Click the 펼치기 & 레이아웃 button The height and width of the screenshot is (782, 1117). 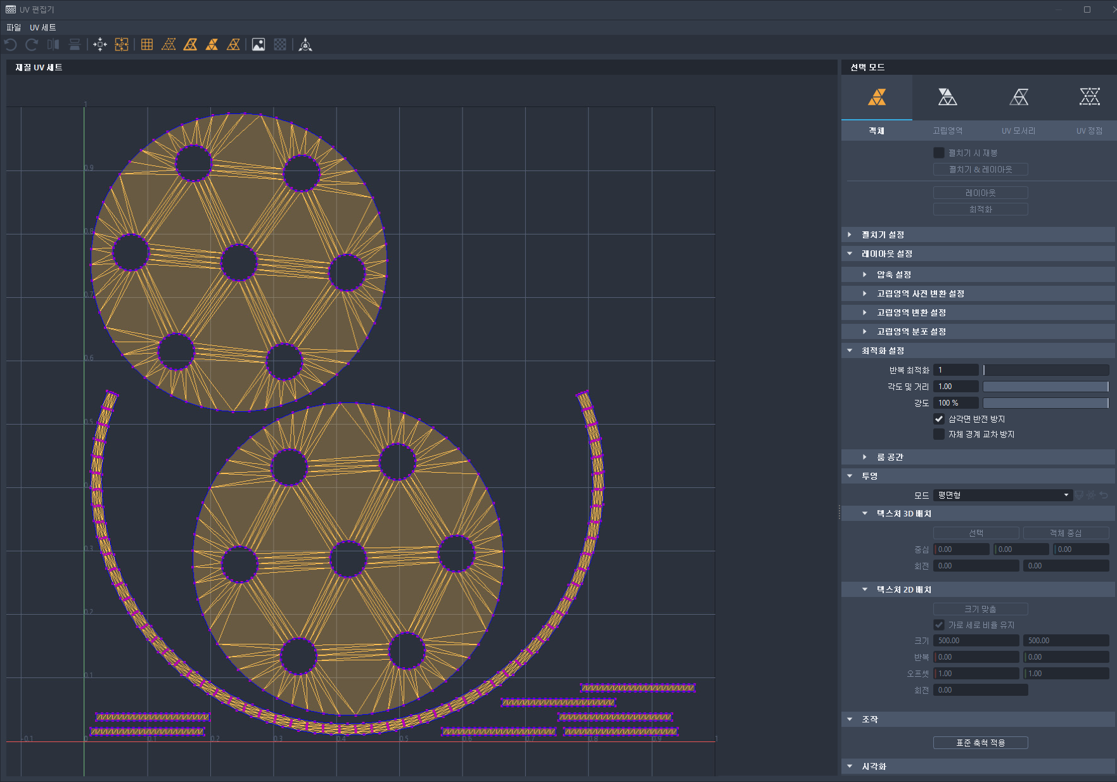981,169
